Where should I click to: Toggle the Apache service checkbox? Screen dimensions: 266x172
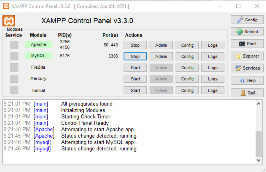pyautogui.click(x=14, y=45)
